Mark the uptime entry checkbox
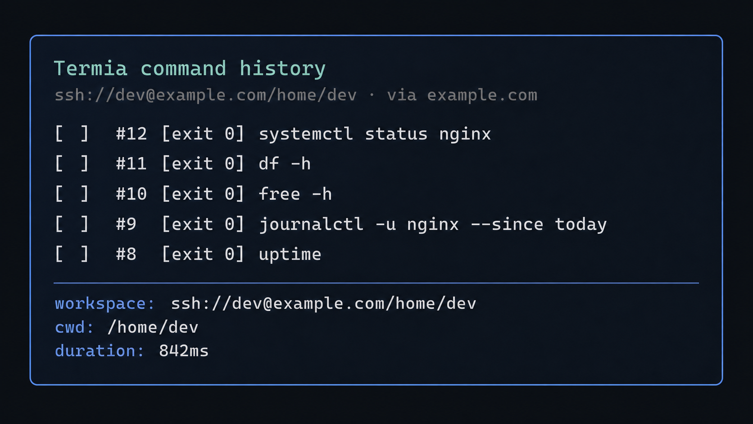753x424 pixels. tap(72, 254)
